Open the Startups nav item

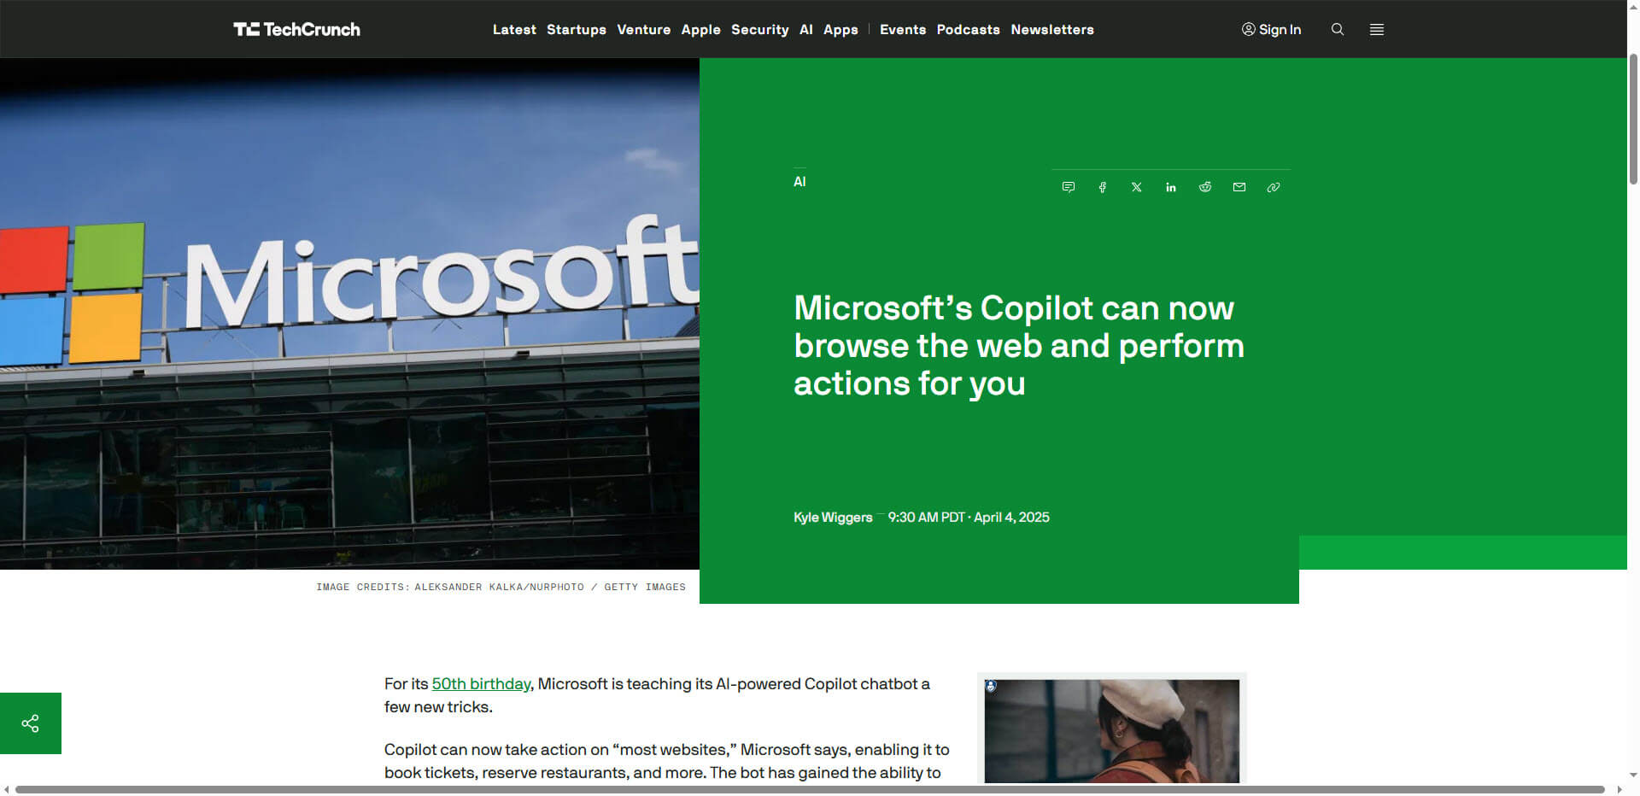(577, 29)
